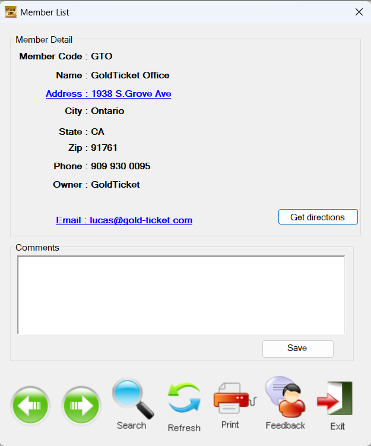
Task: Save the comments
Action: [x=297, y=349]
